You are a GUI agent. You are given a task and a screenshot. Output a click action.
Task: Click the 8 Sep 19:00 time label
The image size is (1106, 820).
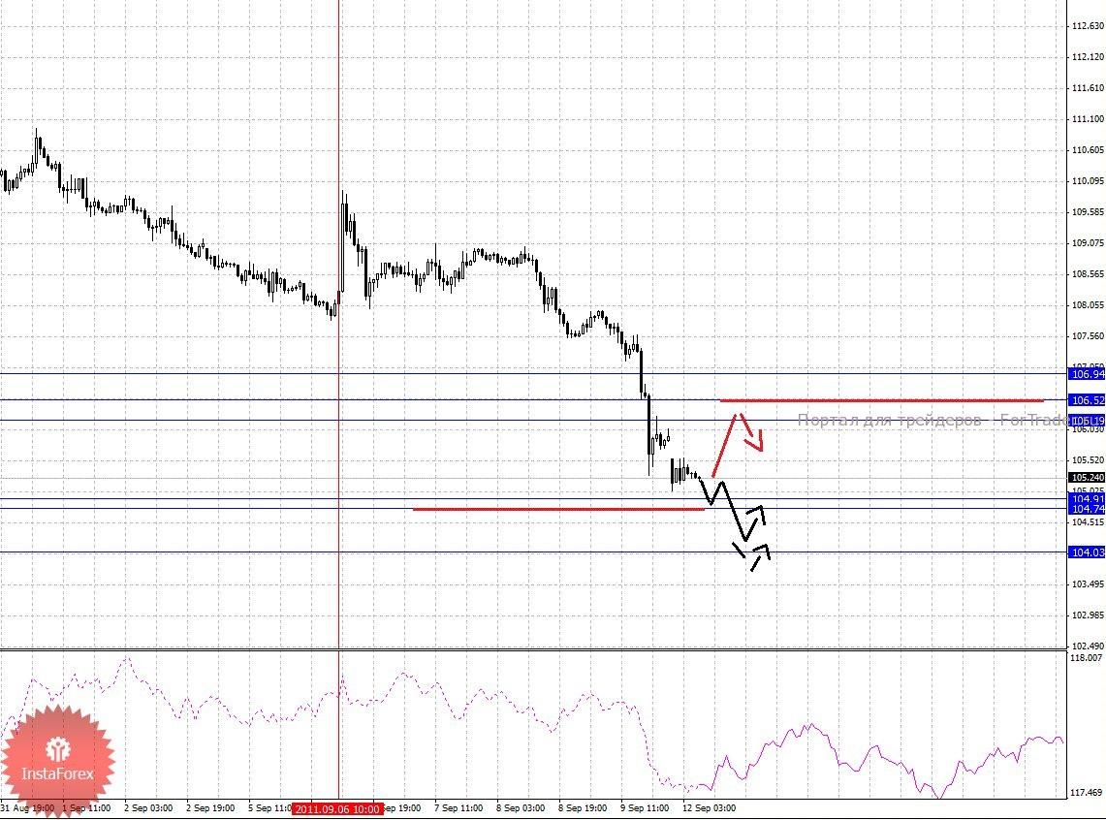[x=583, y=808]
